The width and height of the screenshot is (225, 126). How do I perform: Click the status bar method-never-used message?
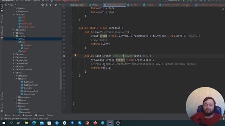tap(26, 119)
